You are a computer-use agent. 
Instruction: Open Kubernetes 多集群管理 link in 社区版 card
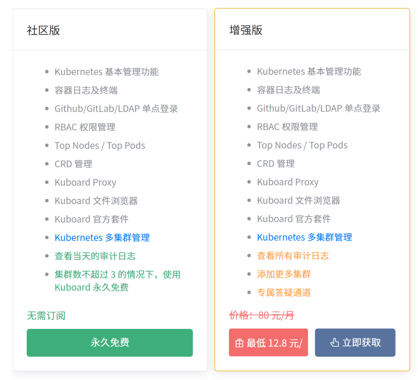[x=102, y=238]
